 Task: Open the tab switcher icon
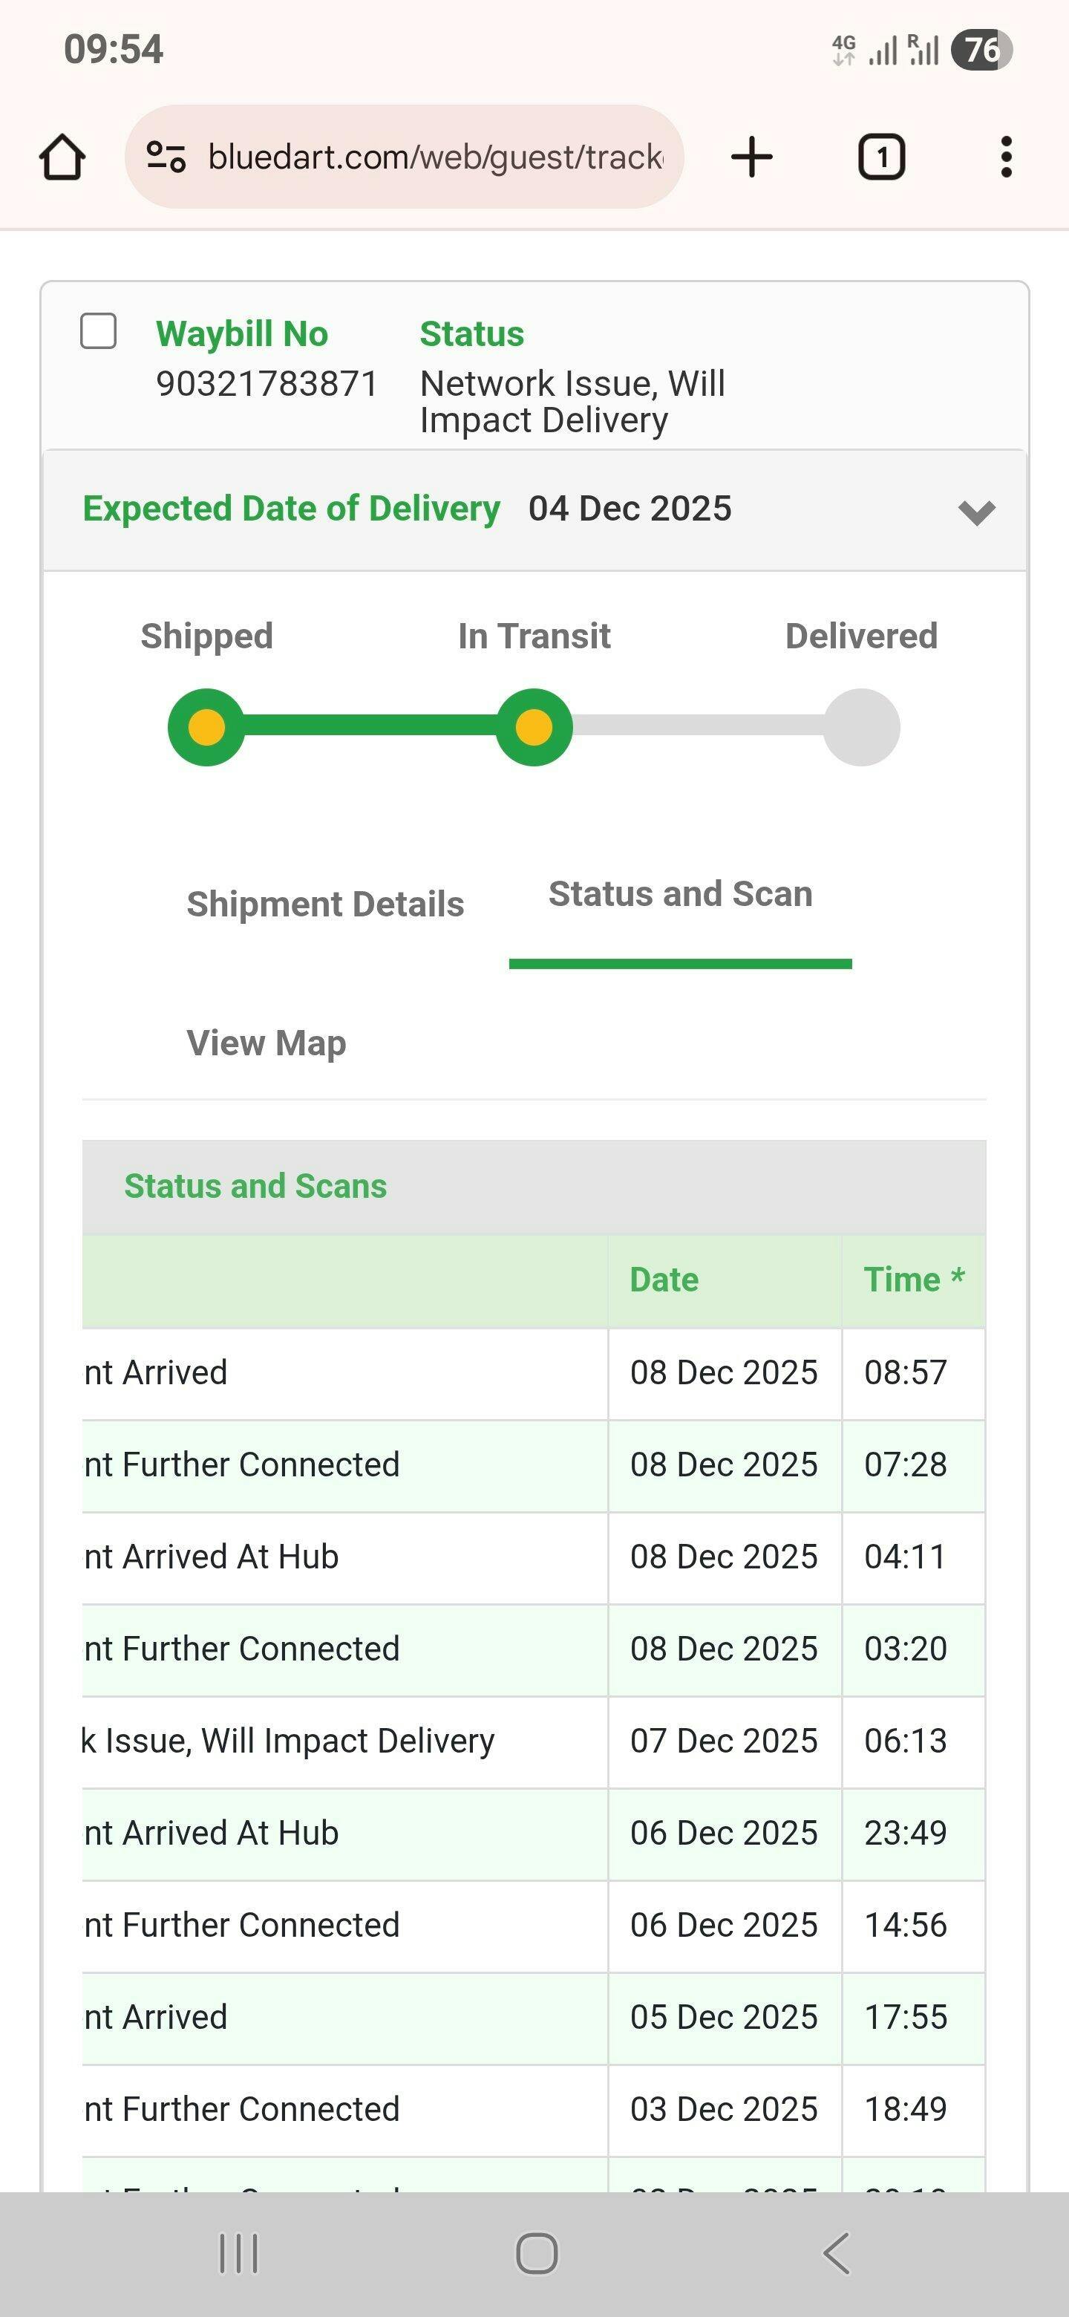click(881, 157)
